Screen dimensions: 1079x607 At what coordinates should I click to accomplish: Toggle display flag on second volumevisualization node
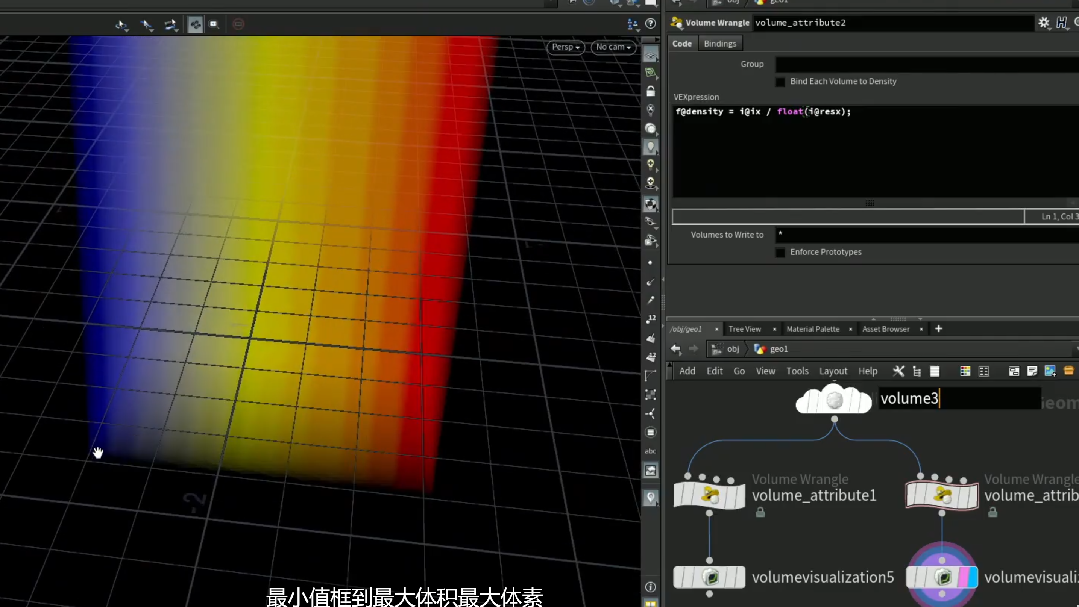[968, 577]
